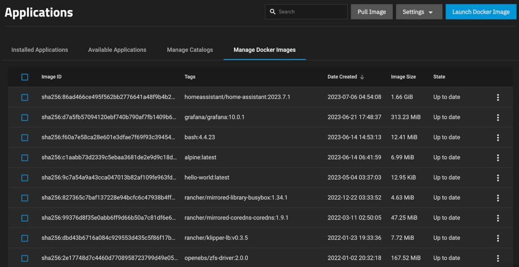Tick the select-all checkbox in the table header
519x267 pixels.
coord(25,77)
